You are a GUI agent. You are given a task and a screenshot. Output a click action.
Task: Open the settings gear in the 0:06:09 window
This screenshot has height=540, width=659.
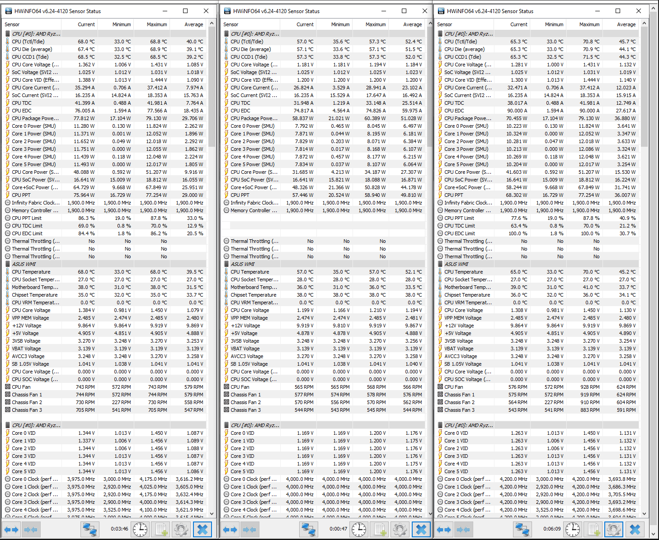point(613,529)
